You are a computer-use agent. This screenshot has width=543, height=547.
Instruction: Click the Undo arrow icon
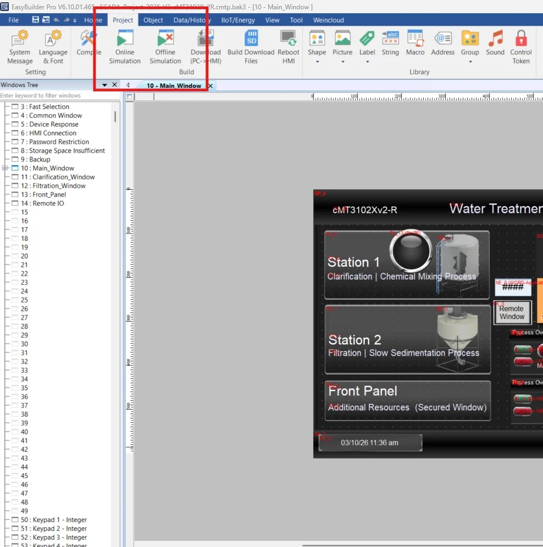tap(56, 20)
